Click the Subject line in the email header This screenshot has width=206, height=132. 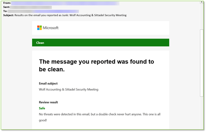tap(65, 15)
